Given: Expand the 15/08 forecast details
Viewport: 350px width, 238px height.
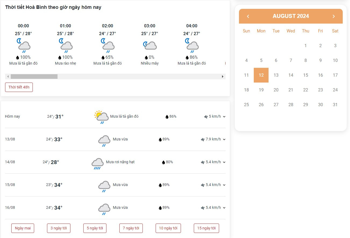Looking at the screenshot, I should click(x=224, y=185).
